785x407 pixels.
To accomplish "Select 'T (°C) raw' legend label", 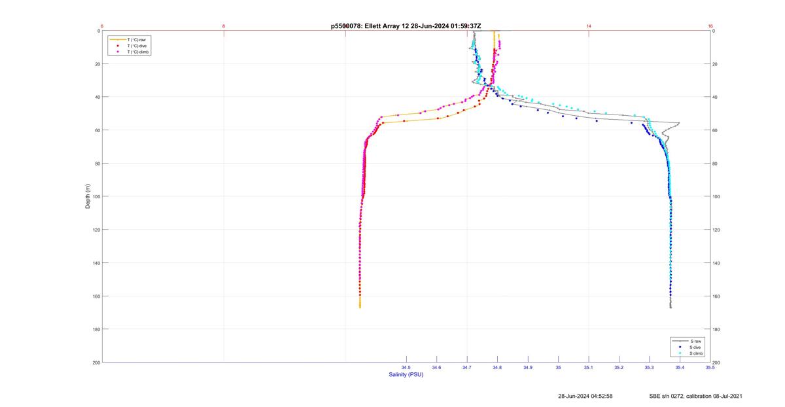I will point(136,40).
